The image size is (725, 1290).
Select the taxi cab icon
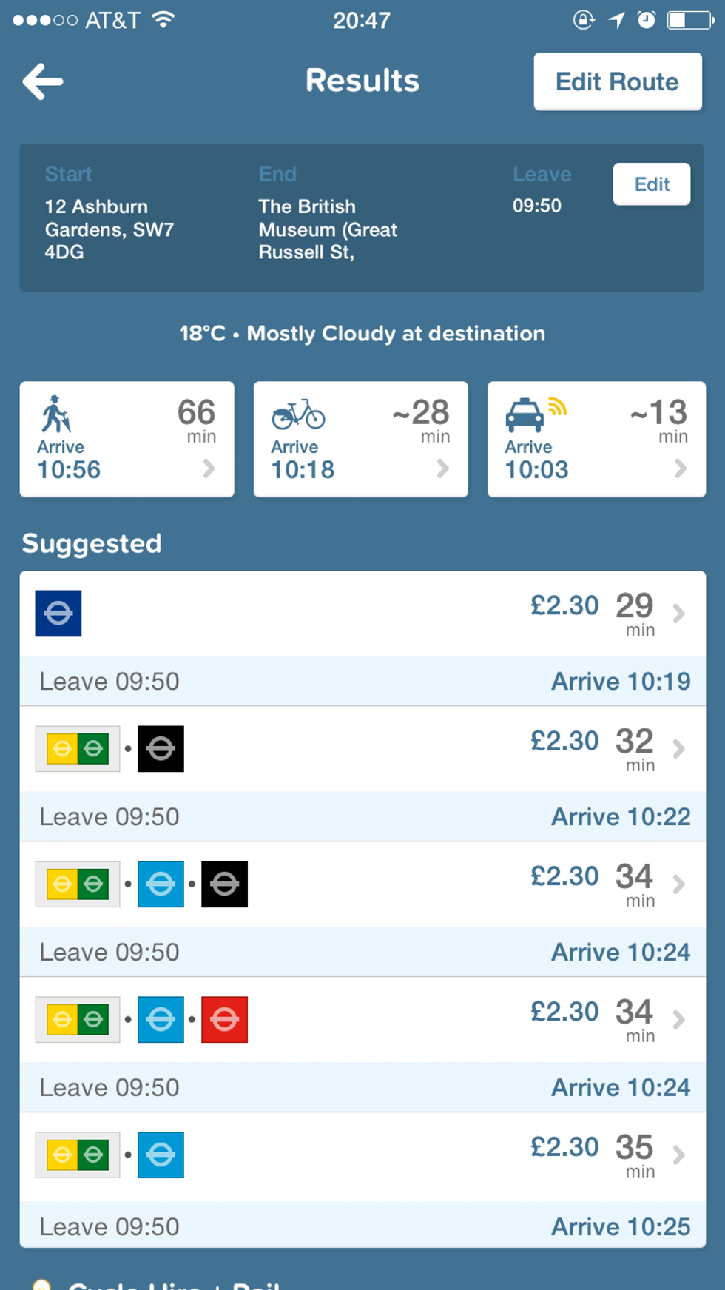pyautogui.click(x=525, y=414)
